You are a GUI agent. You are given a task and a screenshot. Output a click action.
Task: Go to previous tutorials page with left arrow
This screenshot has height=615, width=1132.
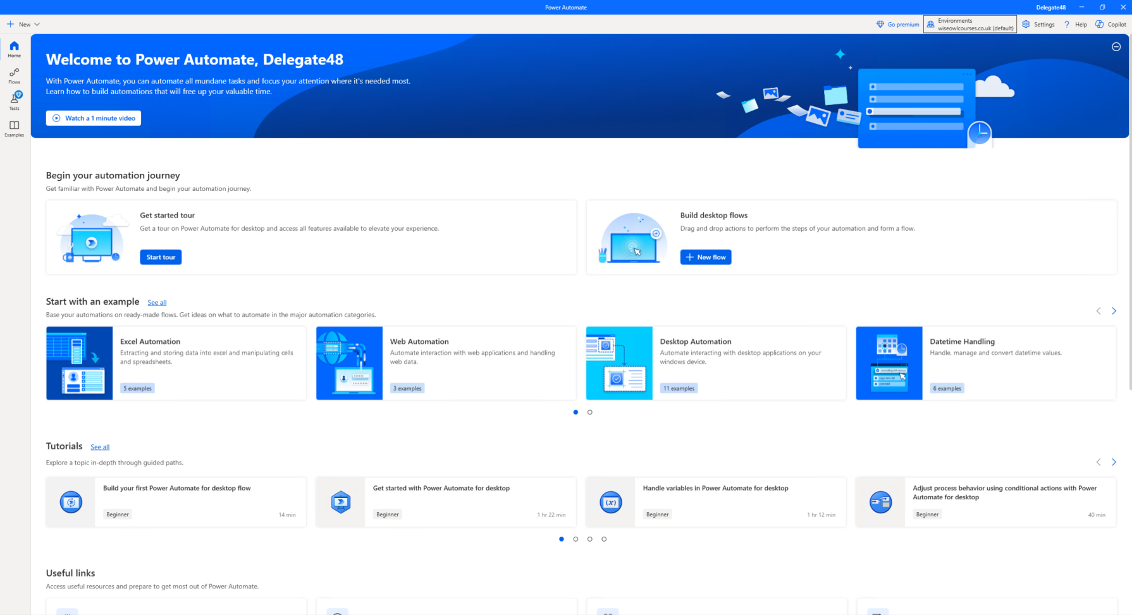pyautogui.click(x=1098, y=462)
